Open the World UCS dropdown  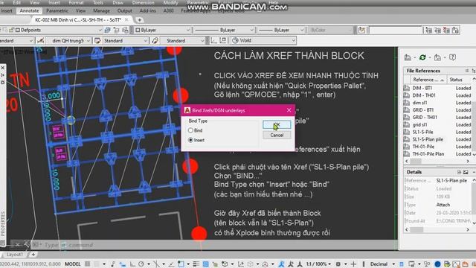[293, 40]
